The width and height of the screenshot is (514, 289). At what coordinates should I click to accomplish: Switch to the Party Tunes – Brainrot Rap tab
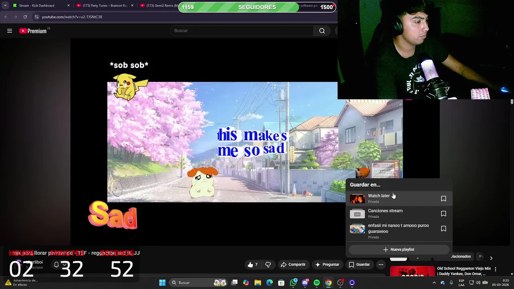click(104, 6)
